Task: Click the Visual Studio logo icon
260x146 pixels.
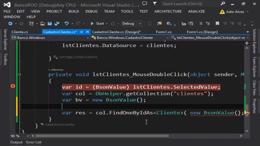Action: pyautogui.click(x=7, y=4)
